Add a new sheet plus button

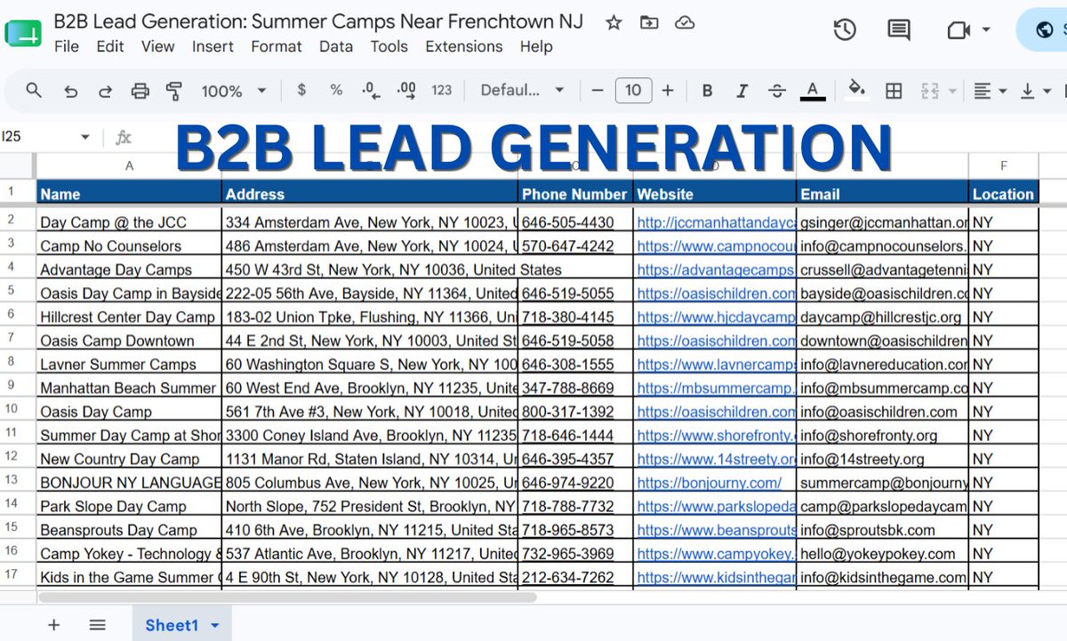(x=53, y=625)
